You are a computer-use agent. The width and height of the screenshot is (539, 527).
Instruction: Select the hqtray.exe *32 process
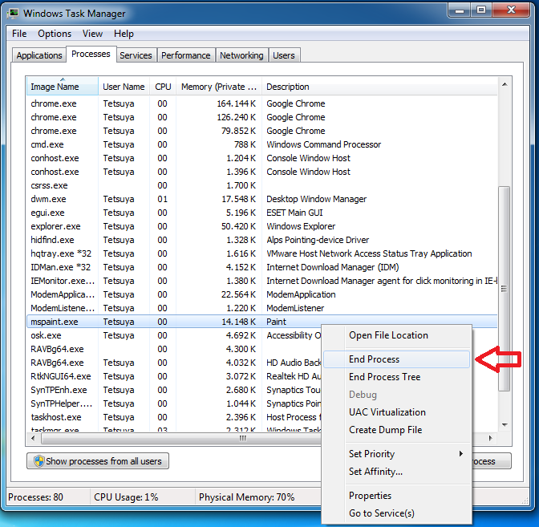[262, 253]
